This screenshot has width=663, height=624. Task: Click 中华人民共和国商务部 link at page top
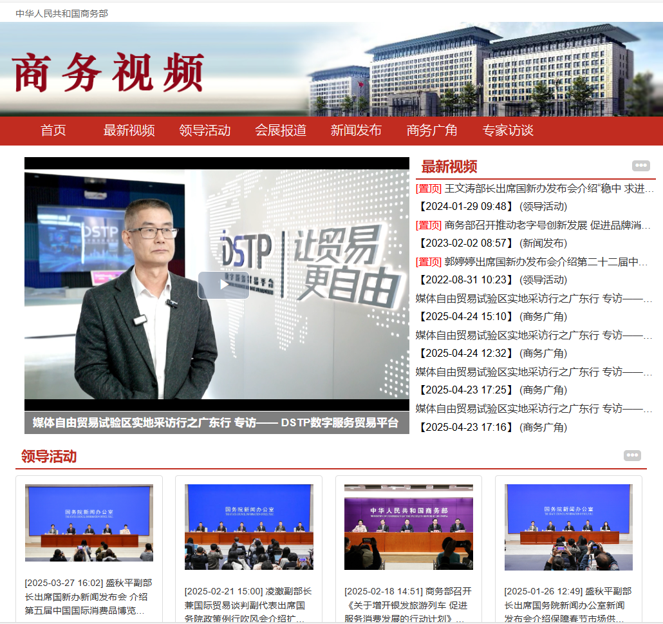click(62, 14)
